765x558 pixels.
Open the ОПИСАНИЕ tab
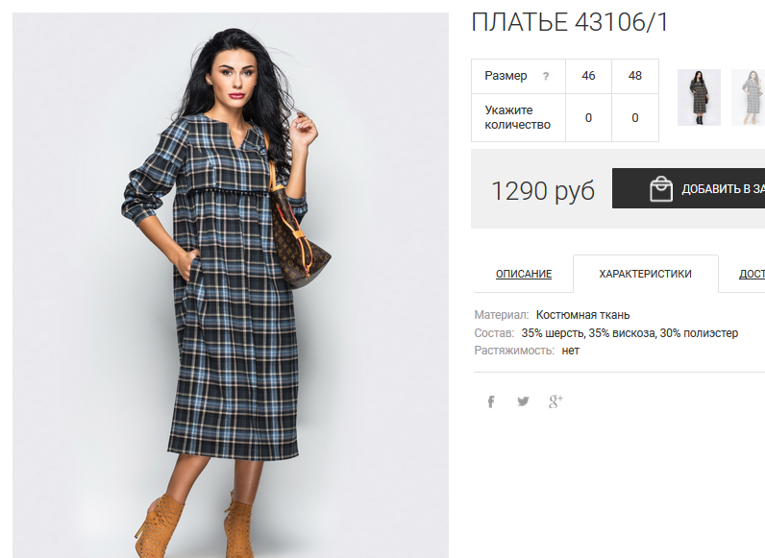pyautogui.click(x=524, y=274)
